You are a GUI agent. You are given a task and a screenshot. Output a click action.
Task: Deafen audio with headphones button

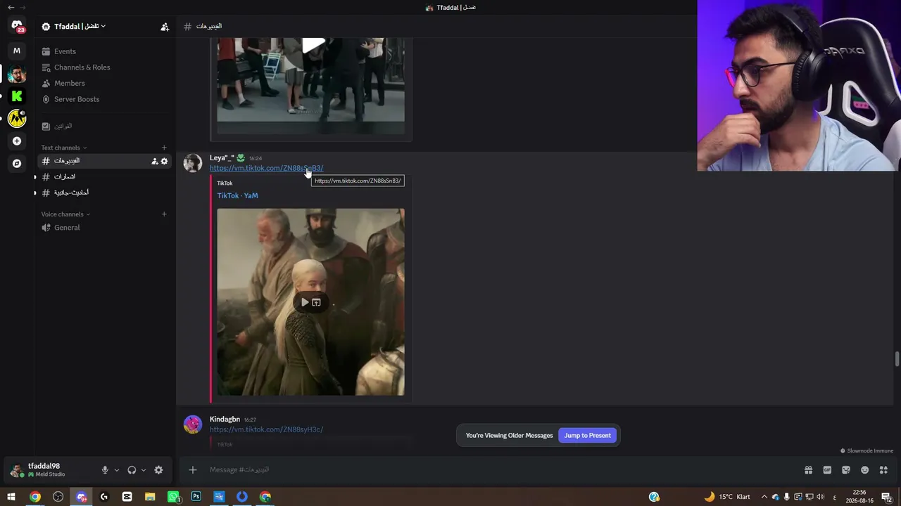pyautogui.click(x=132, y=470)
